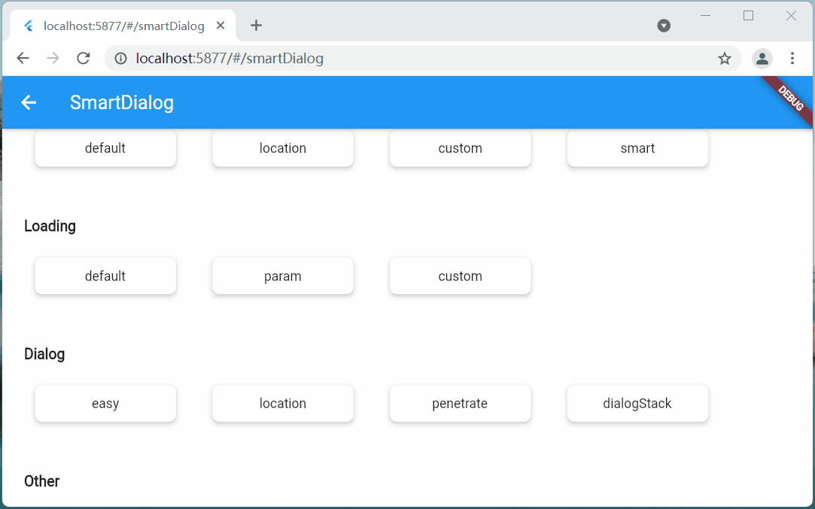Image resolution: width=815 pixels, height=509 pixels.
Task: Open a new browser tab with the plus button
Action: click(x=256, y=25)
